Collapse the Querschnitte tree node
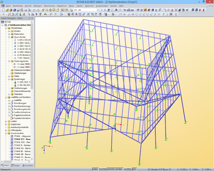214x171 pixels. pos(9,37)
